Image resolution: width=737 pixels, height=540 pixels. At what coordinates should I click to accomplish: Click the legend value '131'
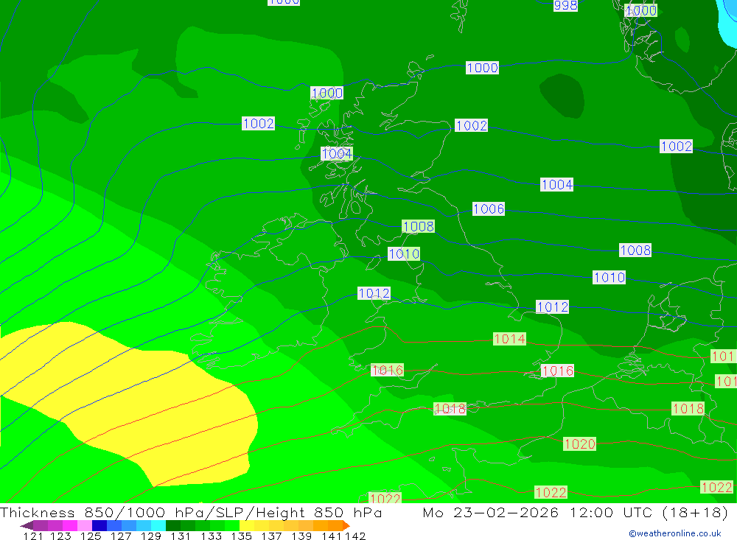pyautogui.click(x=181, y=536)
